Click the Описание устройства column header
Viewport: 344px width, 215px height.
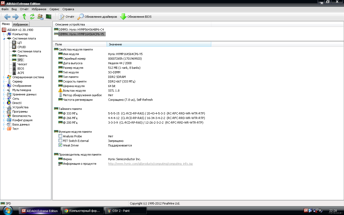pyautogui.click(x=132, y=24)
